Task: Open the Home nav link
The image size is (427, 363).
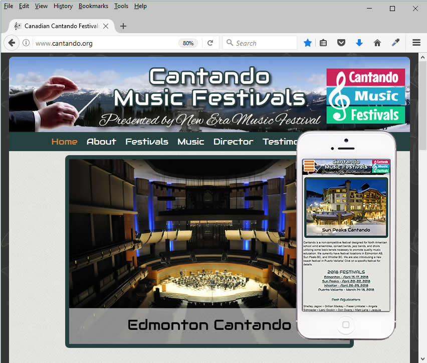Action: (x=64, y=142)
